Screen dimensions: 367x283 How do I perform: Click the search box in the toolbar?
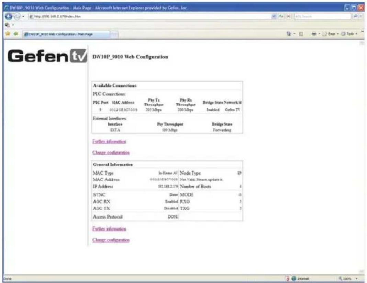322,16
